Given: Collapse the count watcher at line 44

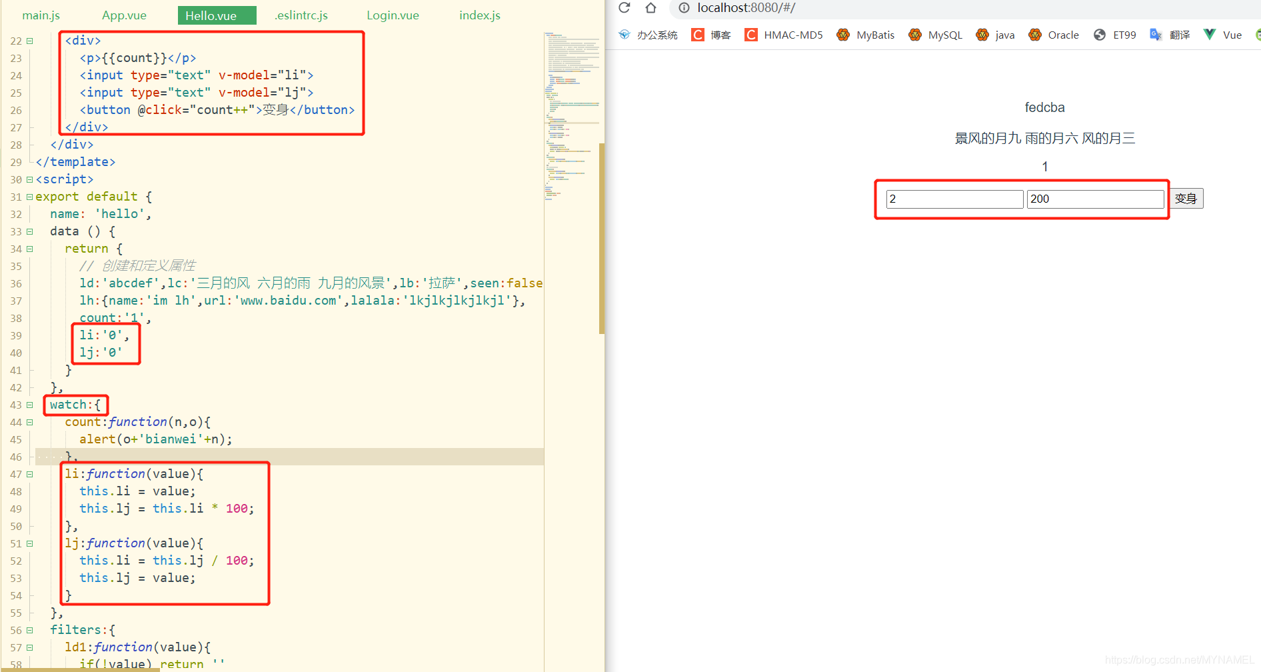Looking at the screenshot, I should point(29,422).
